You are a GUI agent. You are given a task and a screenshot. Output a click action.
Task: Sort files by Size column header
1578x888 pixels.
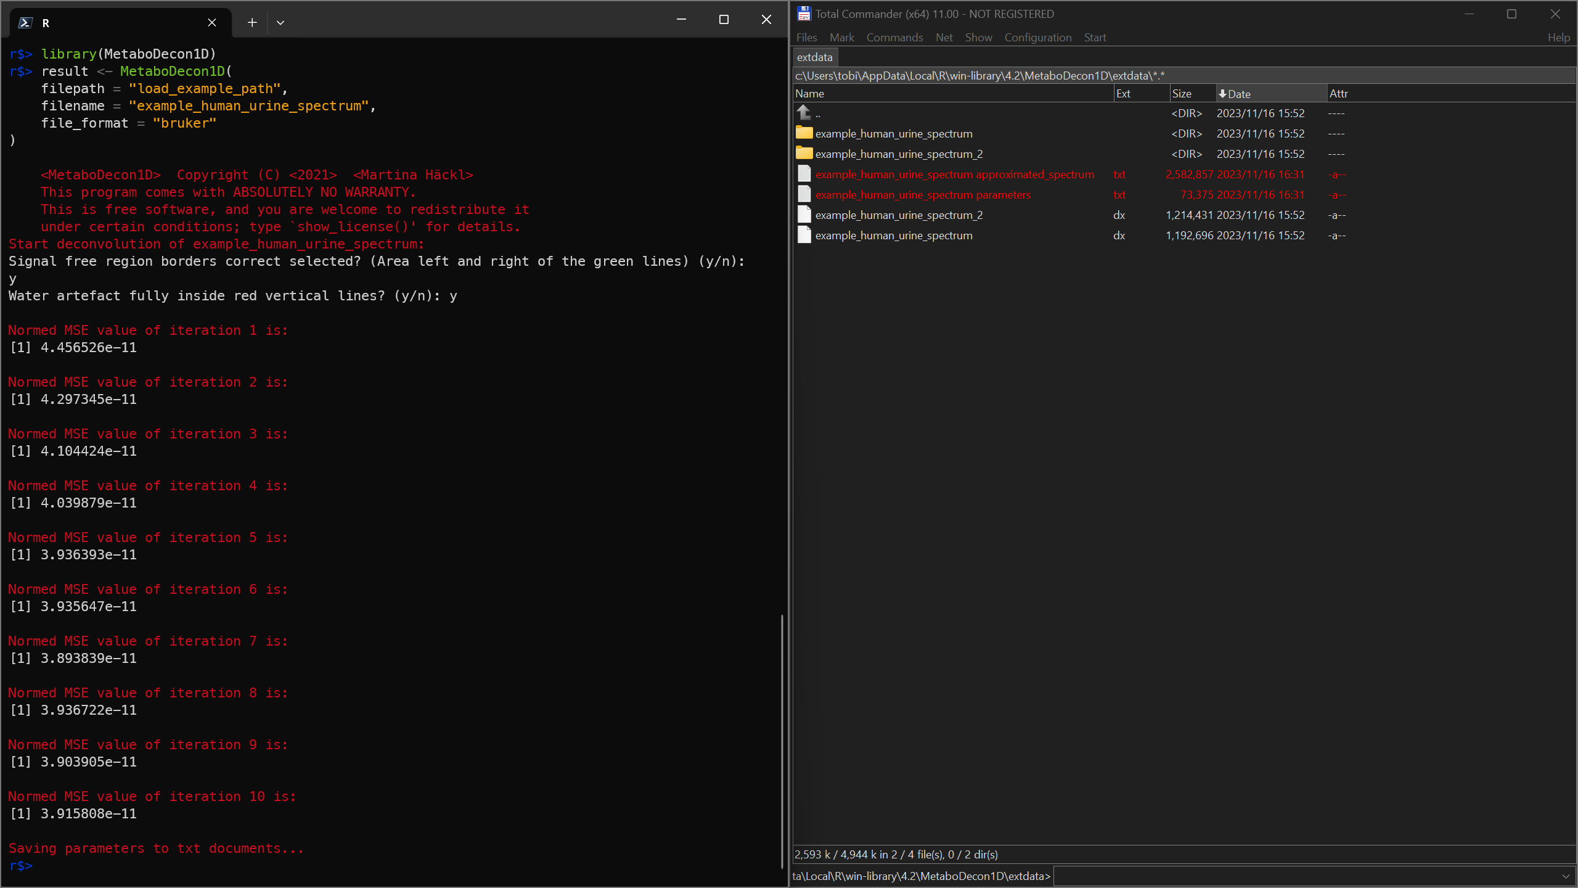coord(1193,94)
